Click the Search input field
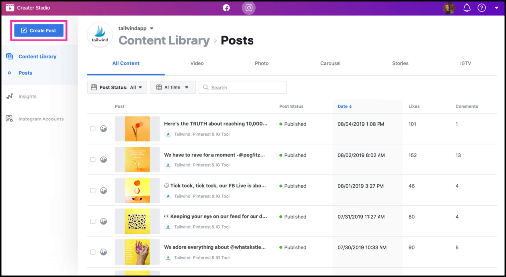 242,87
